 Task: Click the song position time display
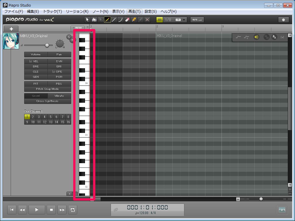click(147, 207)
